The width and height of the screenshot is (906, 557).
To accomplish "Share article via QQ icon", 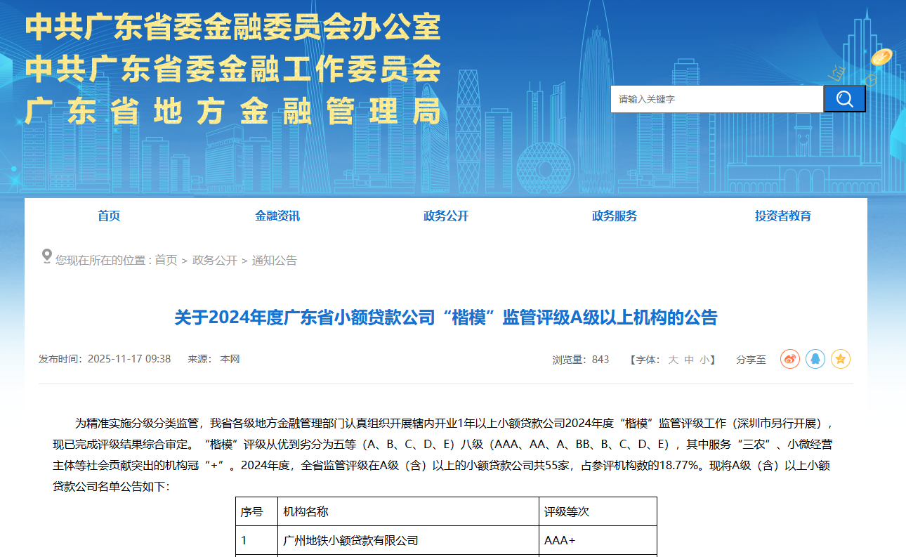I will tap(815, 360).
